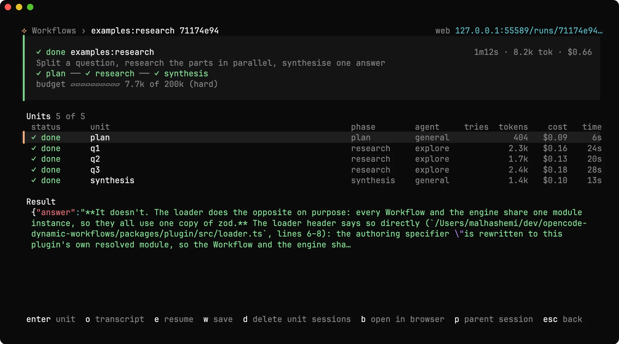
Task: Click the o transcript shortcut
Action: 115,319
